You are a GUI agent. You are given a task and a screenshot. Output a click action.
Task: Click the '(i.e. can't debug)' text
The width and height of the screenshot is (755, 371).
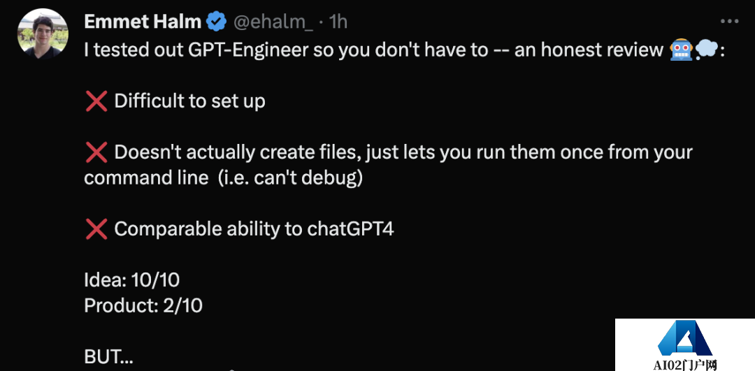289,177
